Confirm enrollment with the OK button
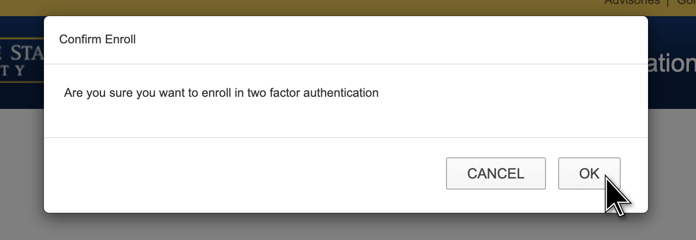 (589, 173)
